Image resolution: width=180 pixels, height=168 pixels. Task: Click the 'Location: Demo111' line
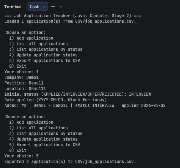[25, 89]
